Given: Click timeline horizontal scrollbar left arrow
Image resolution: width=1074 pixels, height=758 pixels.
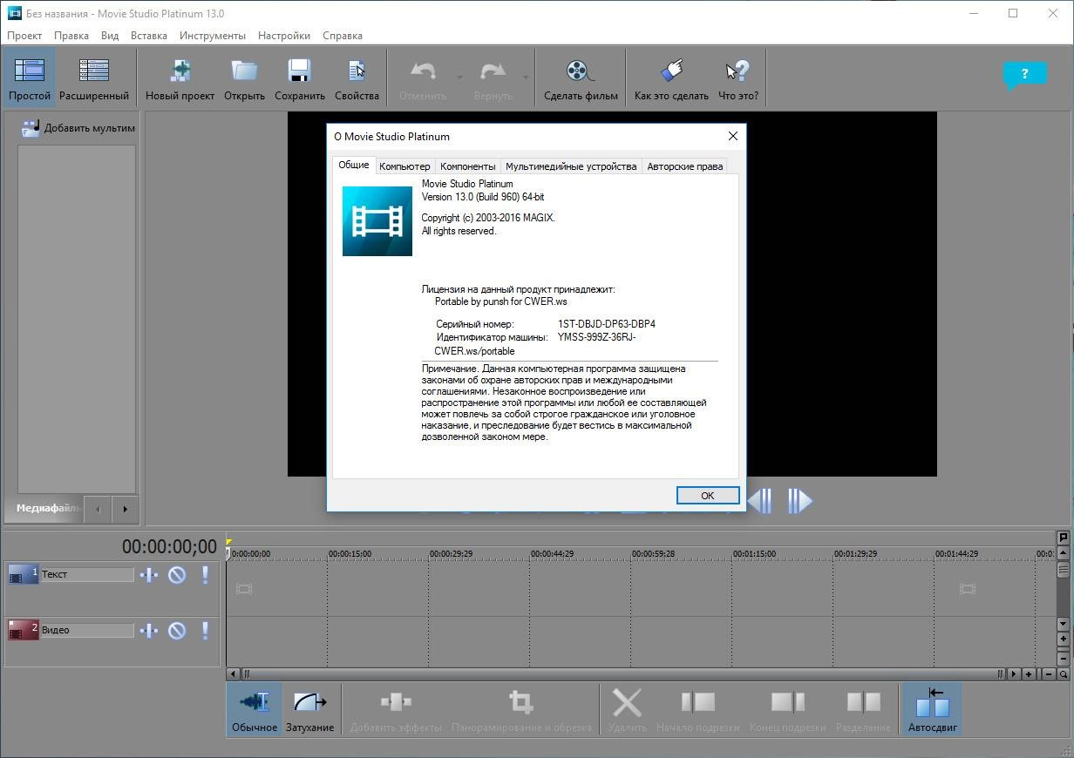Looking at the screenshot, I should coord(233,673).
